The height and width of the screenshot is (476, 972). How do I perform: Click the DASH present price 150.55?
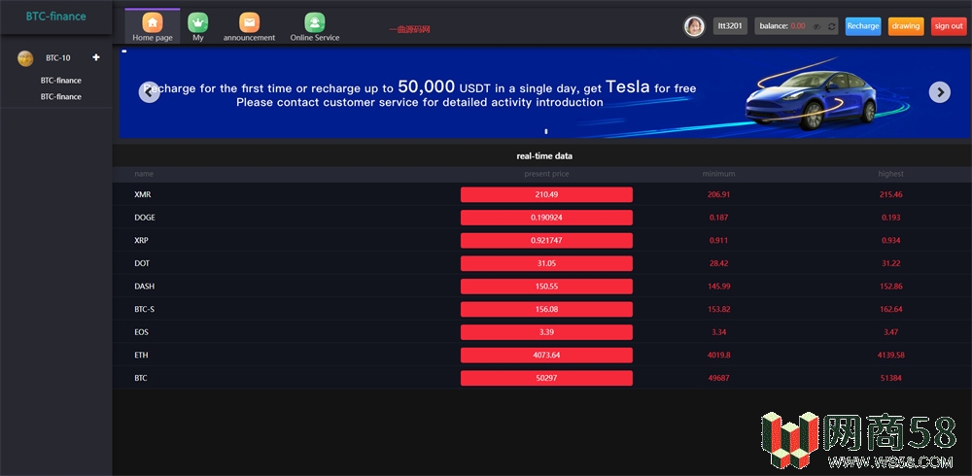[x=546, y=287]
